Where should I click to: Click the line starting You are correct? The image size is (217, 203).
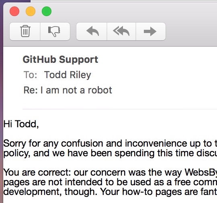point(110,172)
